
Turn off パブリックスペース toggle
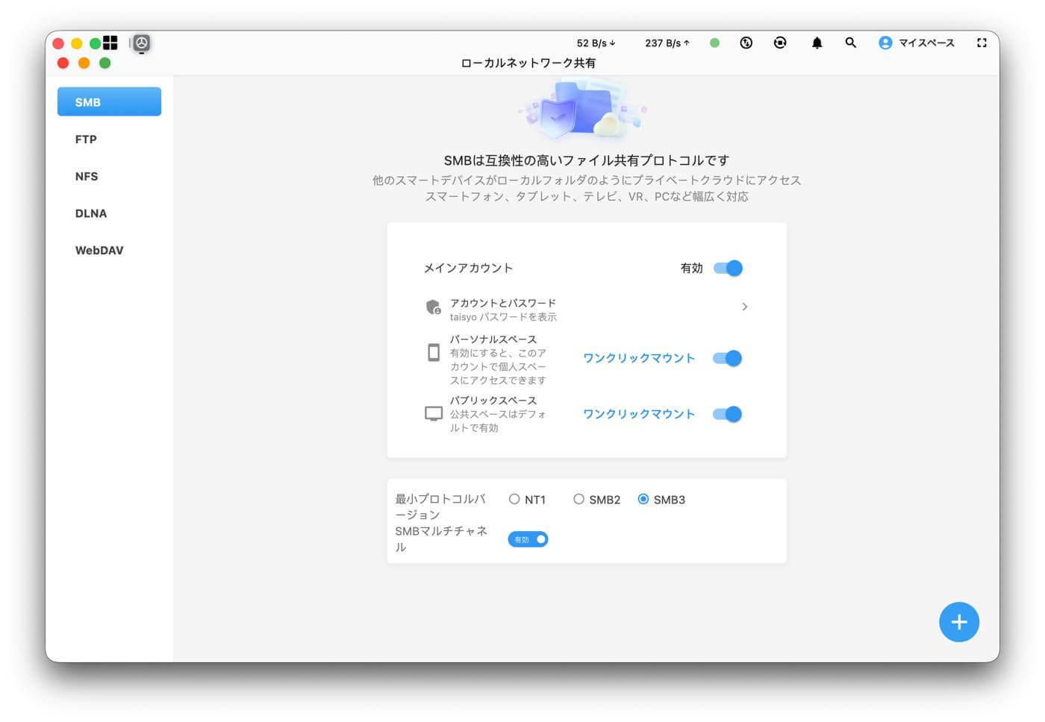click(x=727, y=414)
